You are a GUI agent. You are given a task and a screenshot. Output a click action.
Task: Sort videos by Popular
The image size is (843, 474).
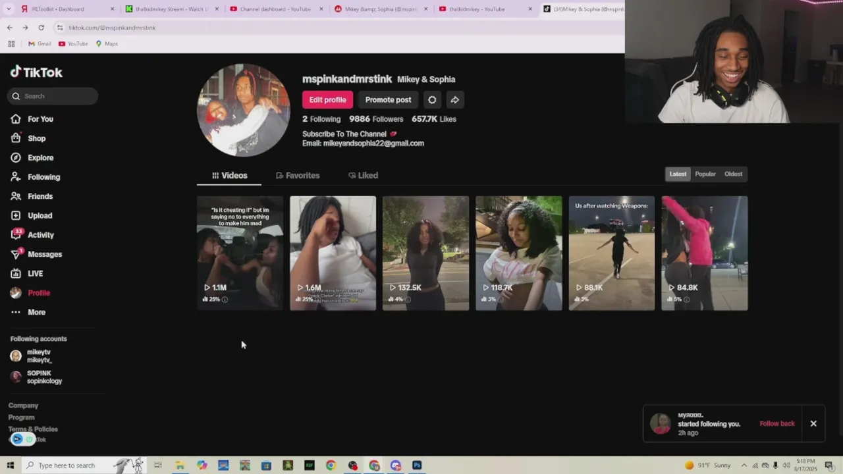(x=705, y=174)
